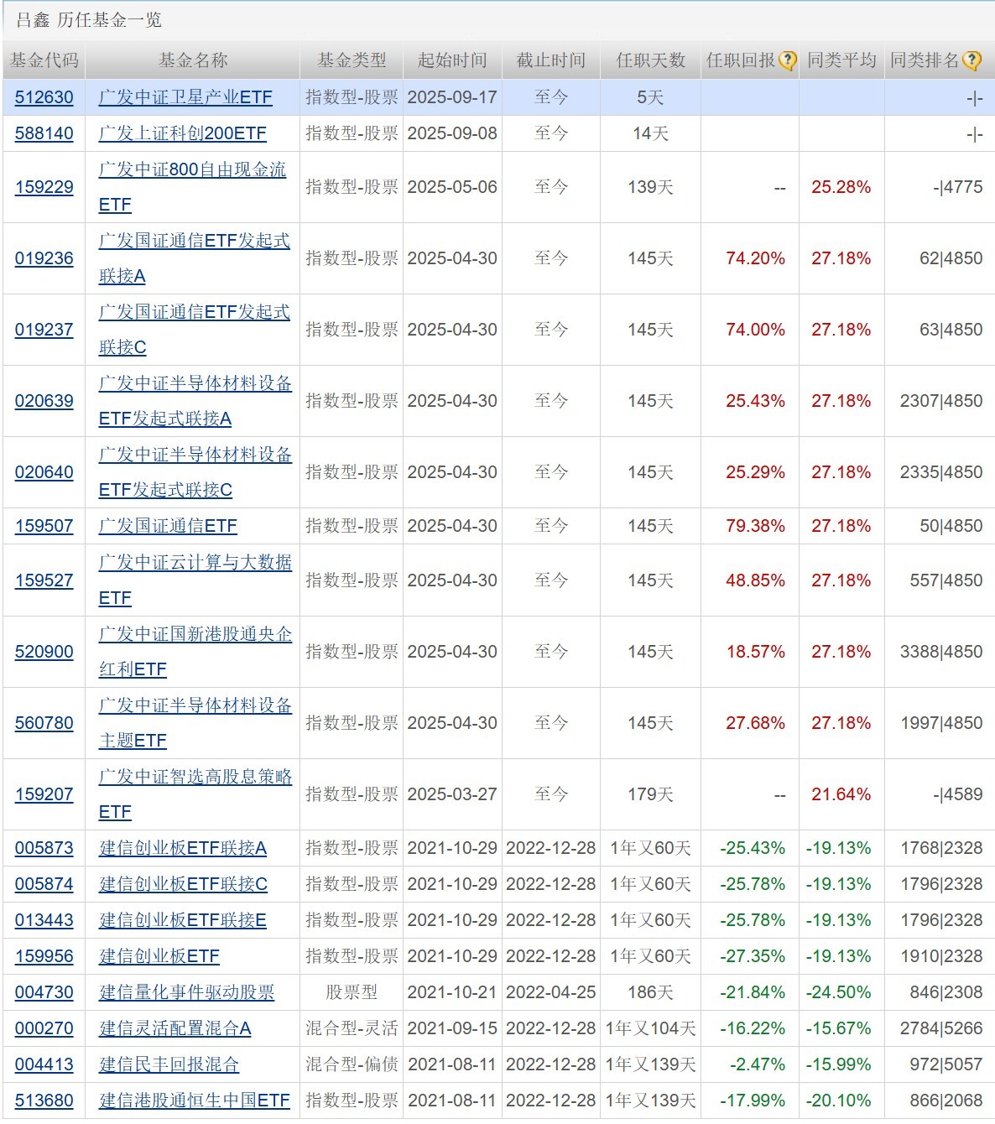995x1124 pixels.
Task: Open the 广发国证通信ETF link in row 159507
Action: tap(168, 526)
